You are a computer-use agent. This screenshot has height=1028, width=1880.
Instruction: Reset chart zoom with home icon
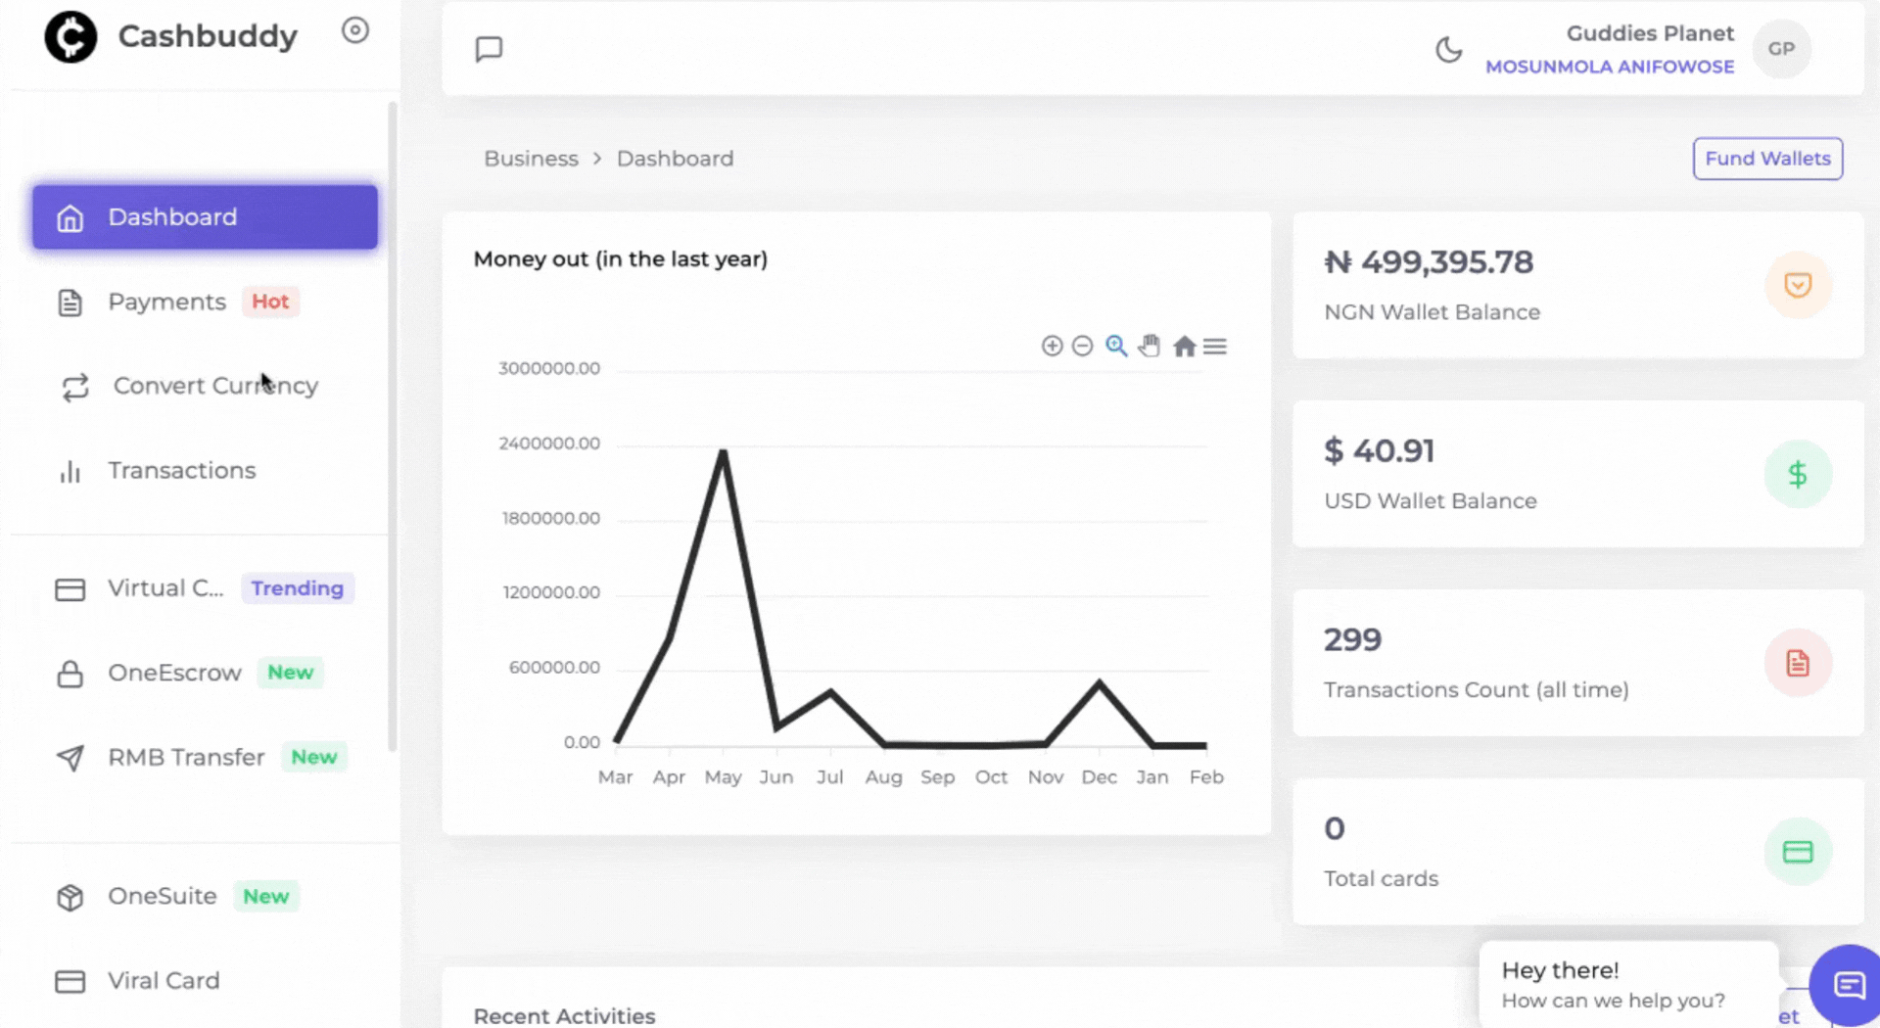1185,346
